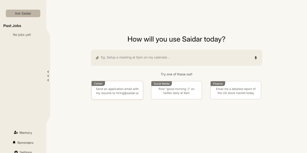Click the middle sidebar collapse chevron
This screenshot has height=153, width=307.
pyautogui.click(x=48, y=76)
